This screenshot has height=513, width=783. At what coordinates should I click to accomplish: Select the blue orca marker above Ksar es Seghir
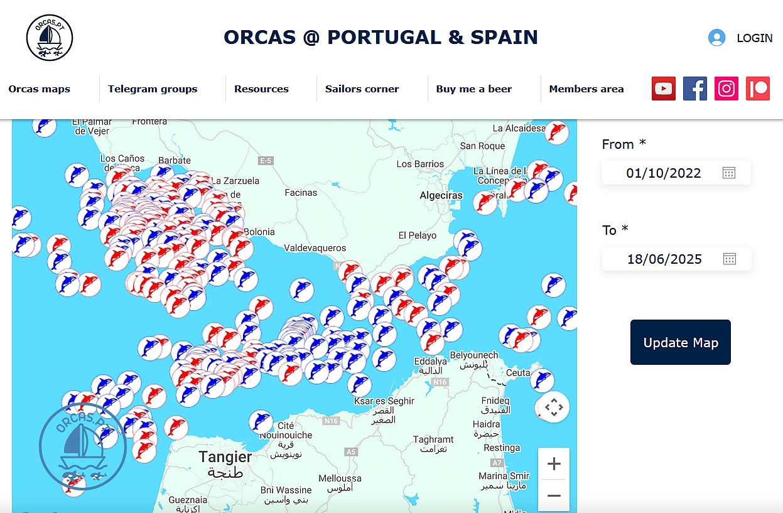point(359,384)
